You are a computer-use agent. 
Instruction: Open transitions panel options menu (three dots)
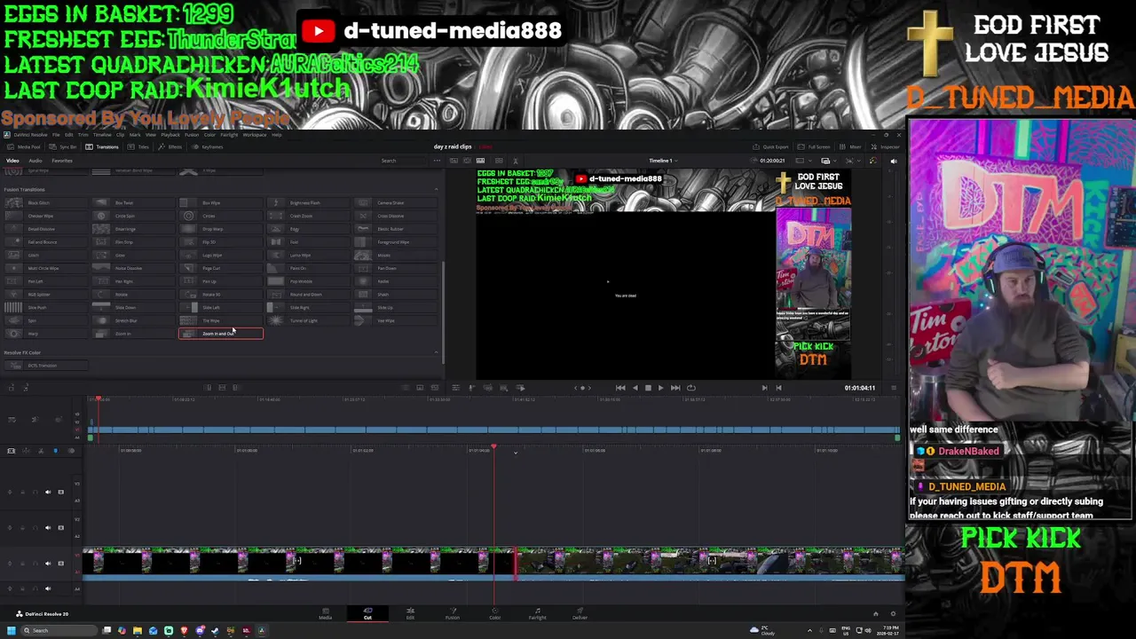click(x=436, y=161)
